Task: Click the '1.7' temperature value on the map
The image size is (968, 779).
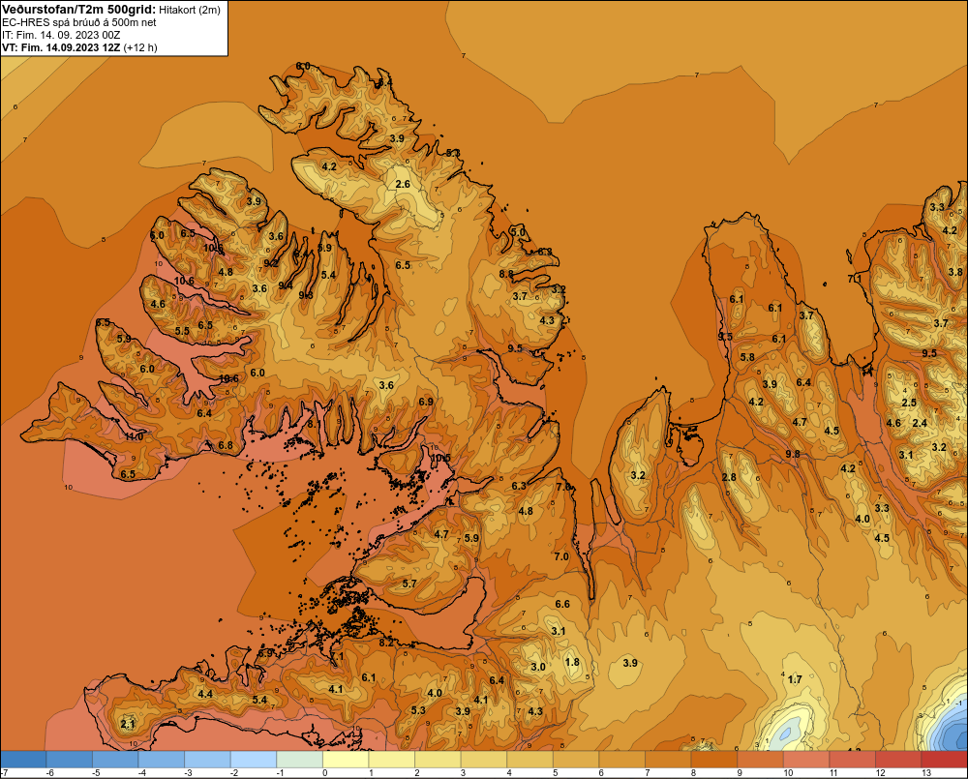Action: [795, 679]
